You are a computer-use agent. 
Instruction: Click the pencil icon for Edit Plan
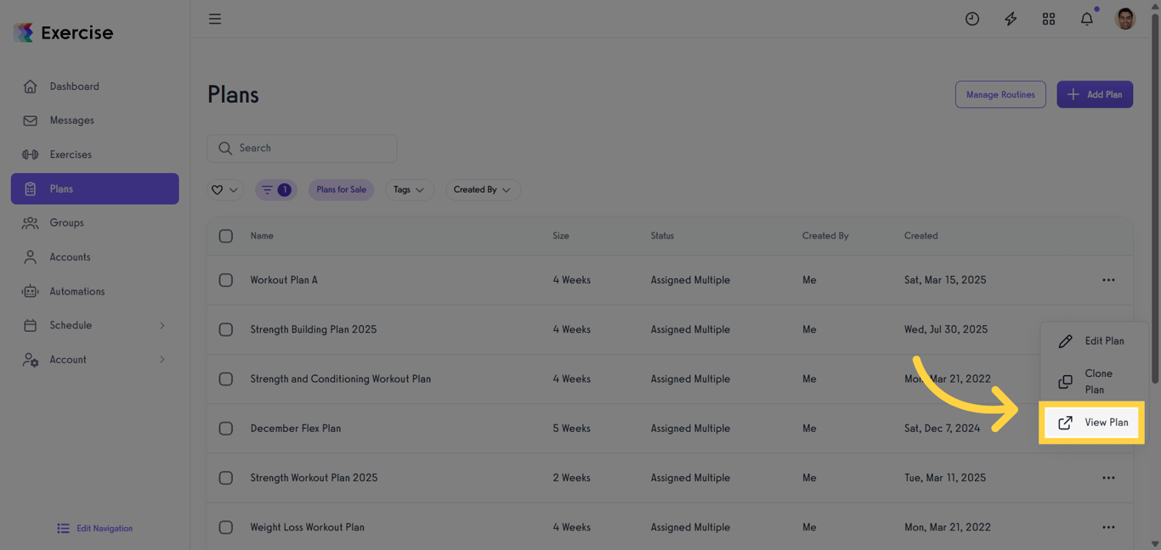point(1065,341)
